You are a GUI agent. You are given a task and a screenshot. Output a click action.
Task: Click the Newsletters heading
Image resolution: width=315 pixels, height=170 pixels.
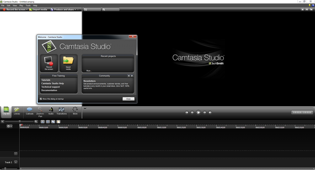[x=90, y=81]
